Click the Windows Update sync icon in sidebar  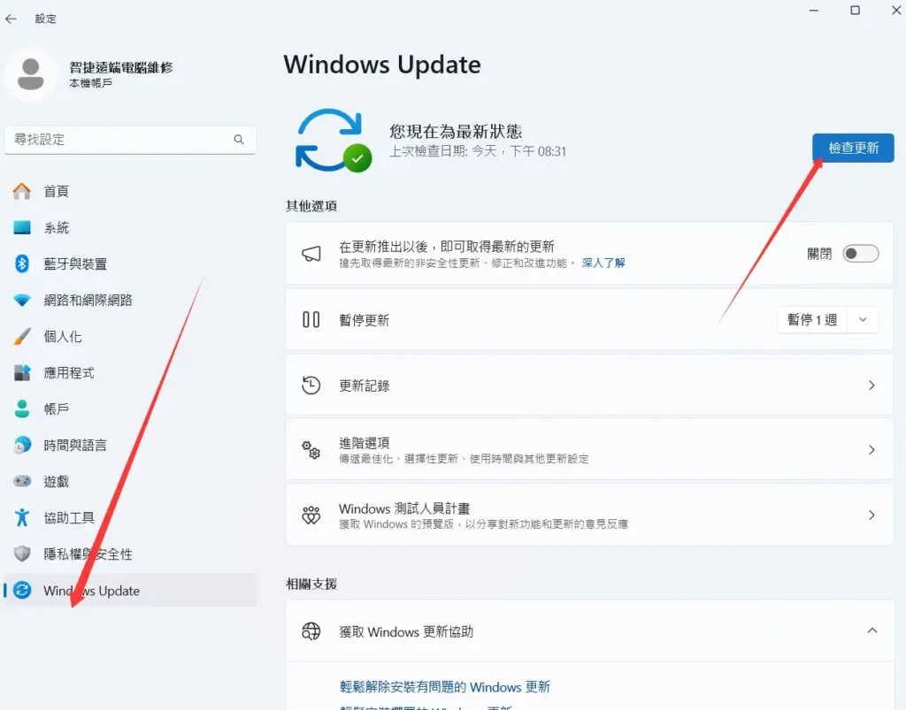22,591
